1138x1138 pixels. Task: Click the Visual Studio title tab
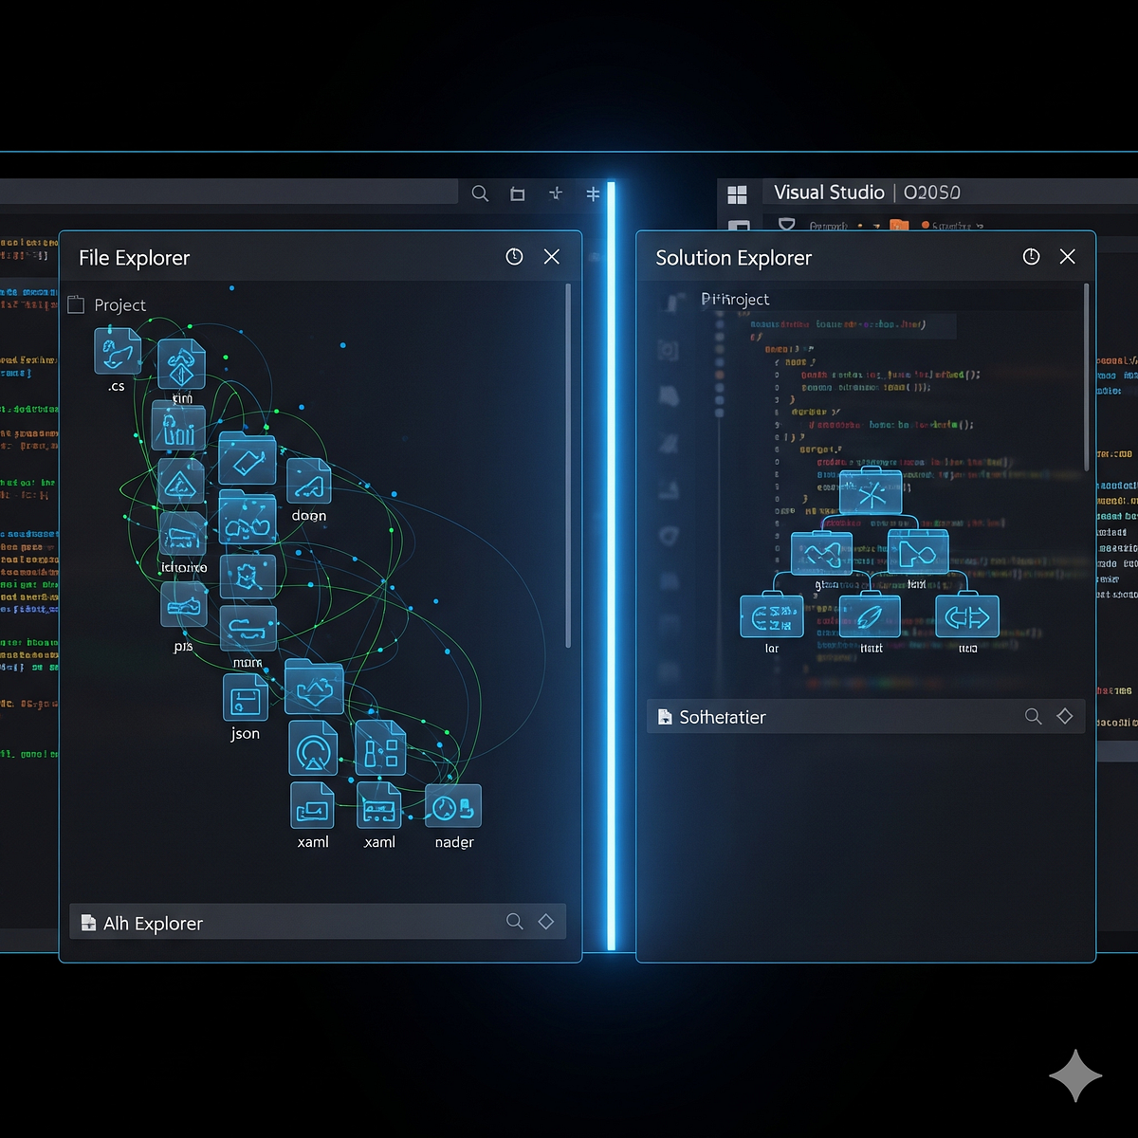pos(828,193)
